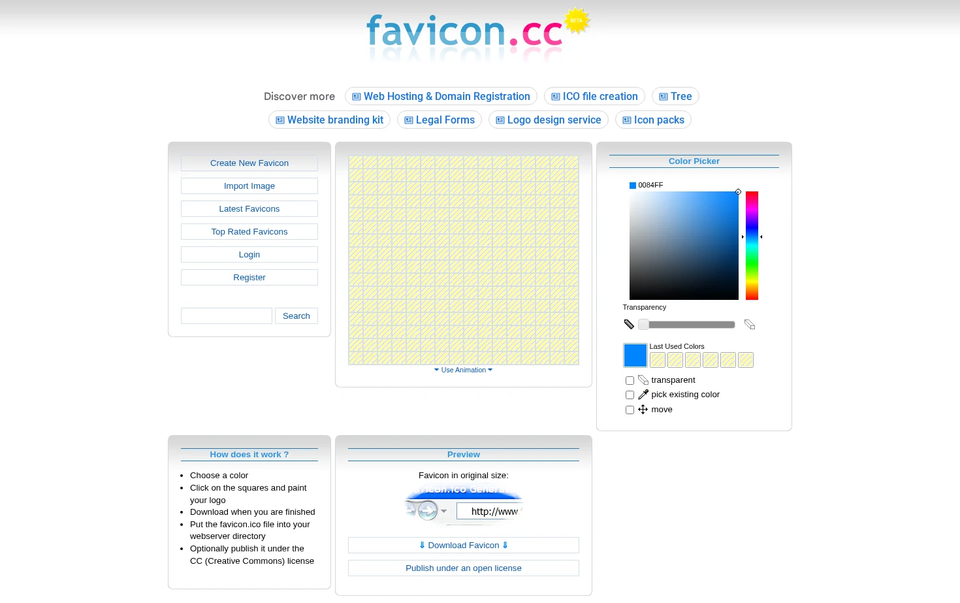
Task: Click the search input field
Action: point(227,316)
